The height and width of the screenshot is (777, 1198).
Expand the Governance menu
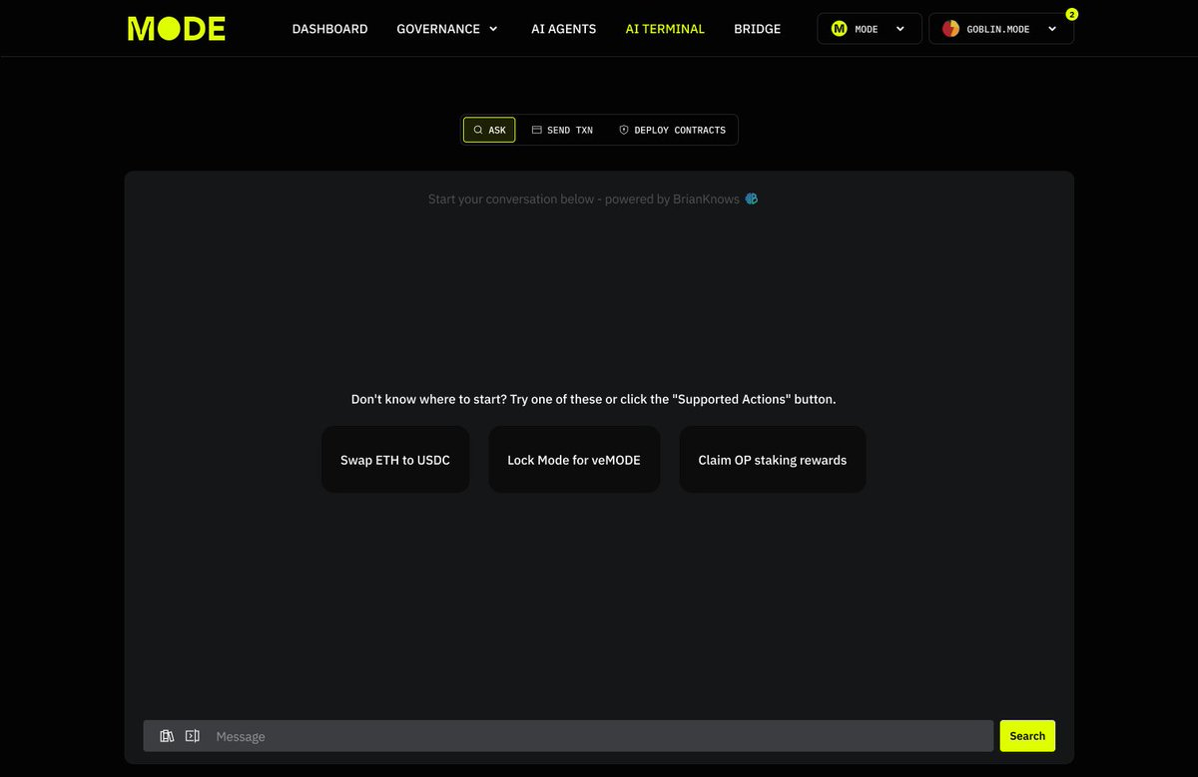[447, 29]
